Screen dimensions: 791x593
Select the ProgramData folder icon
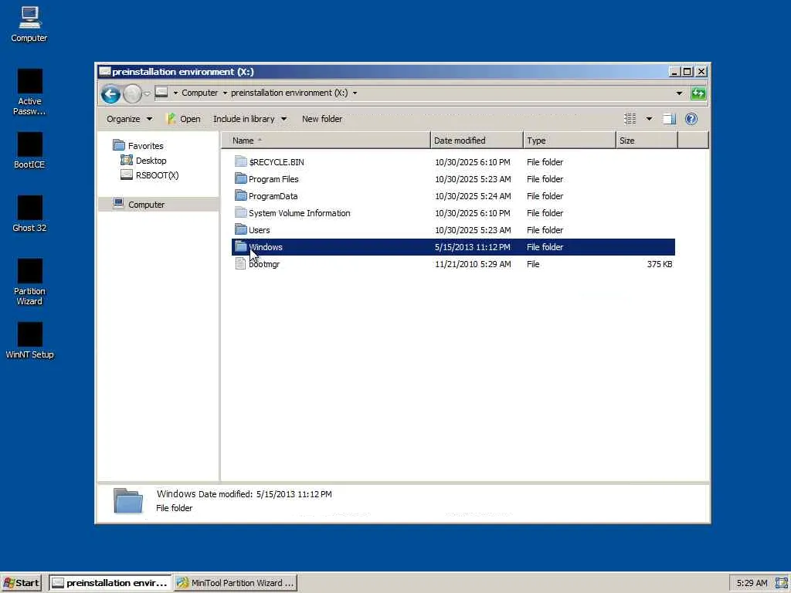click(241, 195)
